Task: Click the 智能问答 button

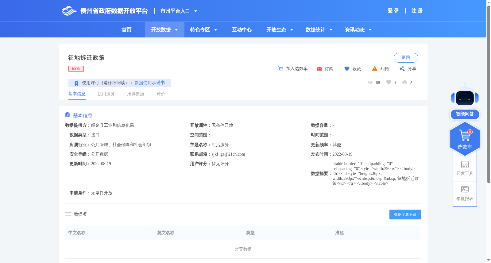Action: coord(465,114)
